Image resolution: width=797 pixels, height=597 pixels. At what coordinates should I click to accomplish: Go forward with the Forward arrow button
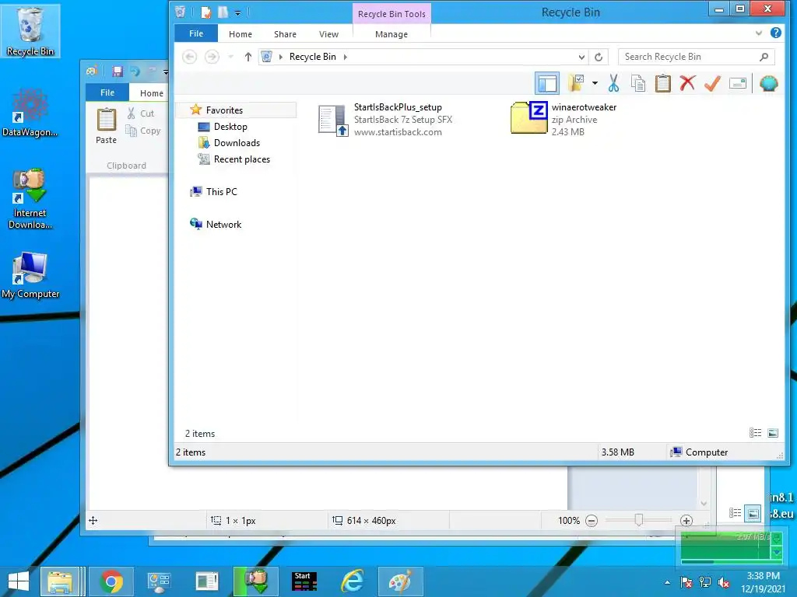(212, 57)
